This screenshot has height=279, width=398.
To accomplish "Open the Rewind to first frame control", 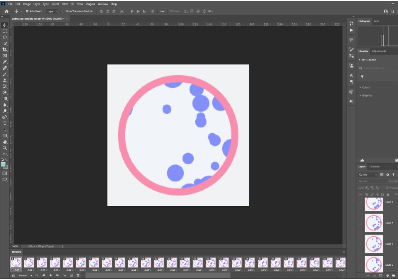I will [x=37, y=275].
